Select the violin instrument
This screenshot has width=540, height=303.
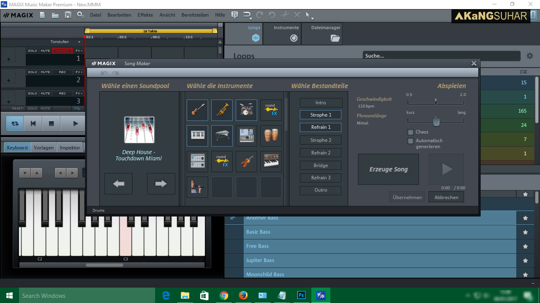[246, 161]
